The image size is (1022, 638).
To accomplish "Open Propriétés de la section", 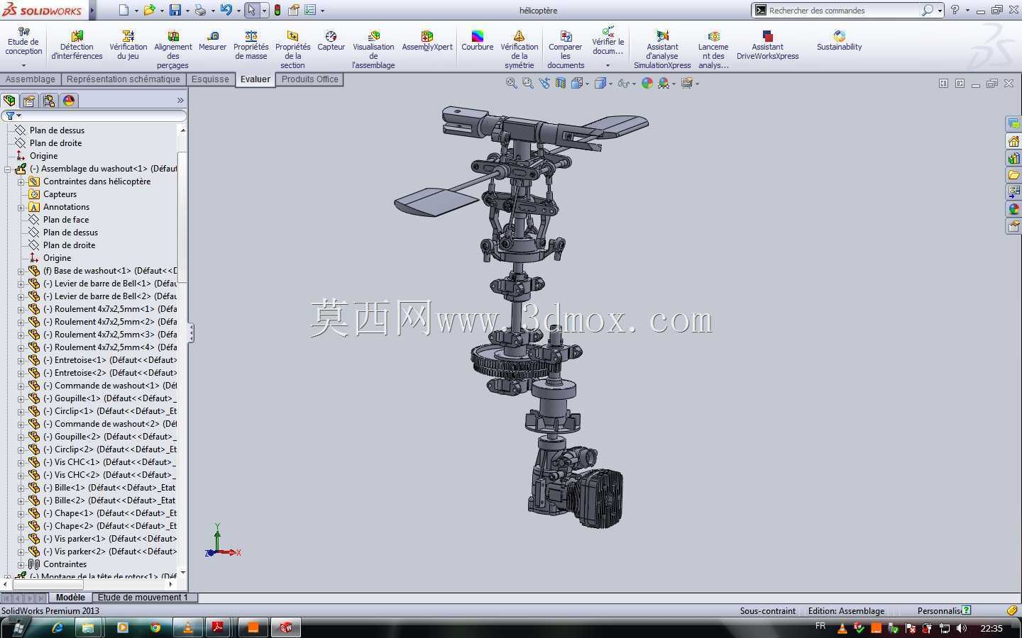I will coord(292,50).
